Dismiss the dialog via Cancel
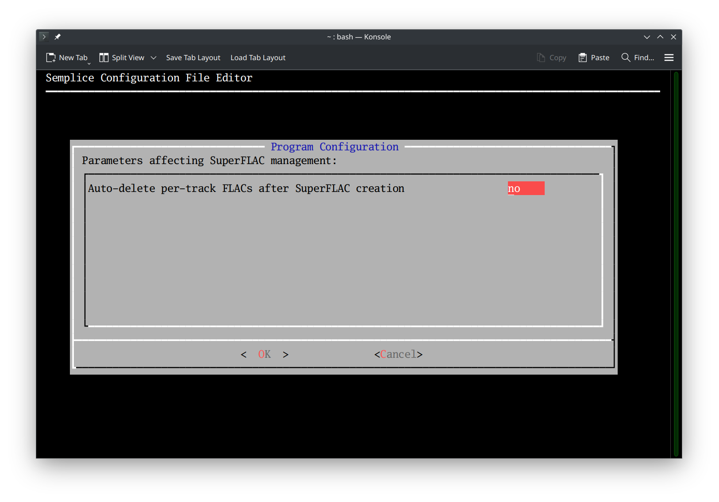 (398, 354)
